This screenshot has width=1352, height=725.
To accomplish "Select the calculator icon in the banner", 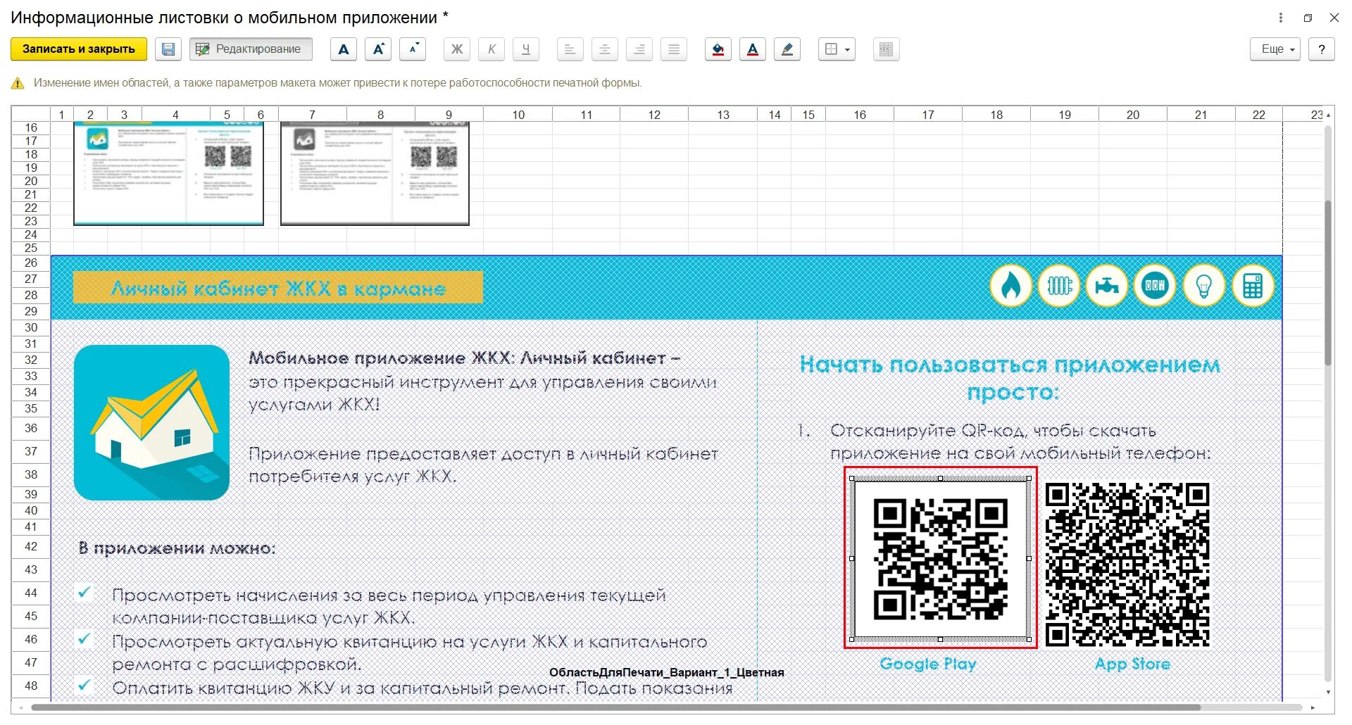I will point(1253,286).
